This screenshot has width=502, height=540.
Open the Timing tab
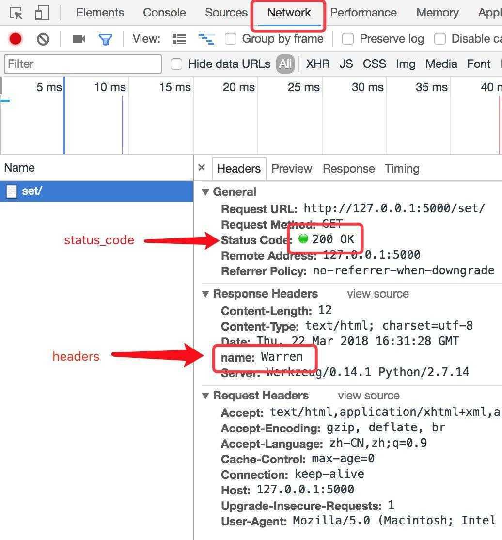click(402, 169)
